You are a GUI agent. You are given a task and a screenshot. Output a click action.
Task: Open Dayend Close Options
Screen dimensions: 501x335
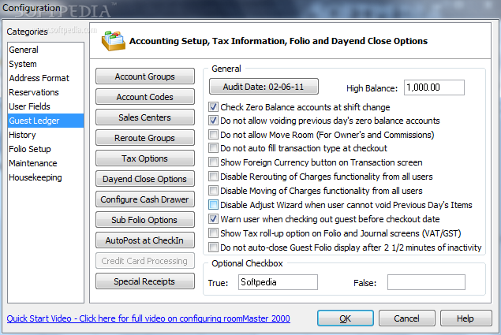[145, 179]
